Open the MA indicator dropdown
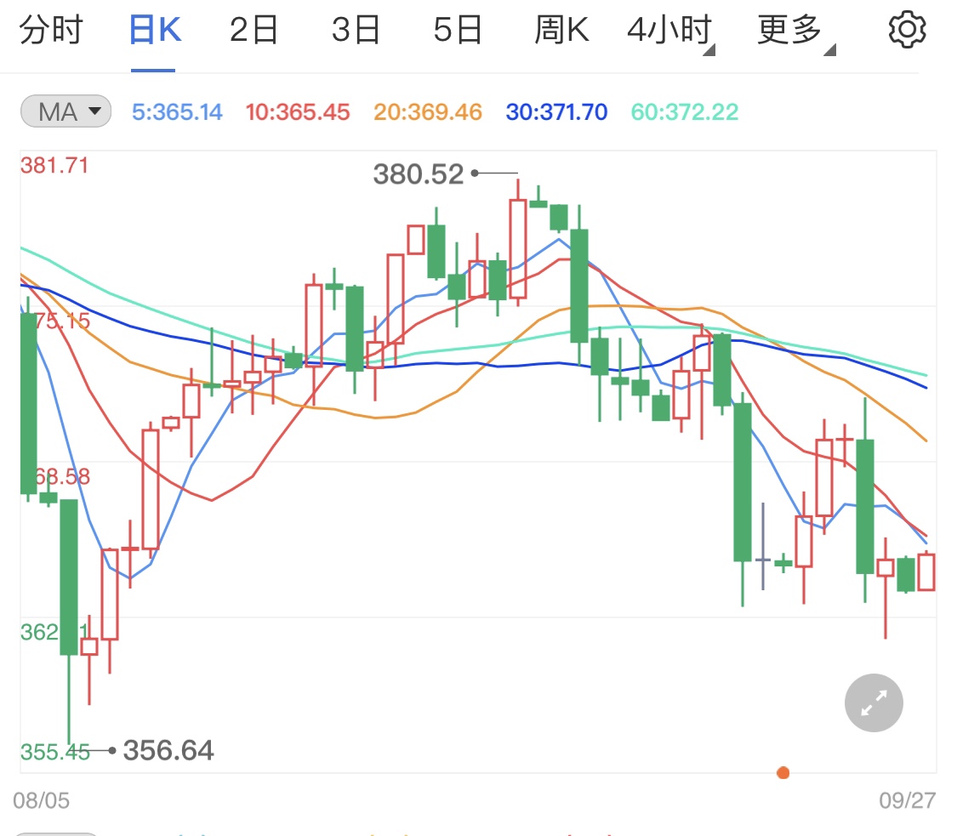 tap(66, 111)
